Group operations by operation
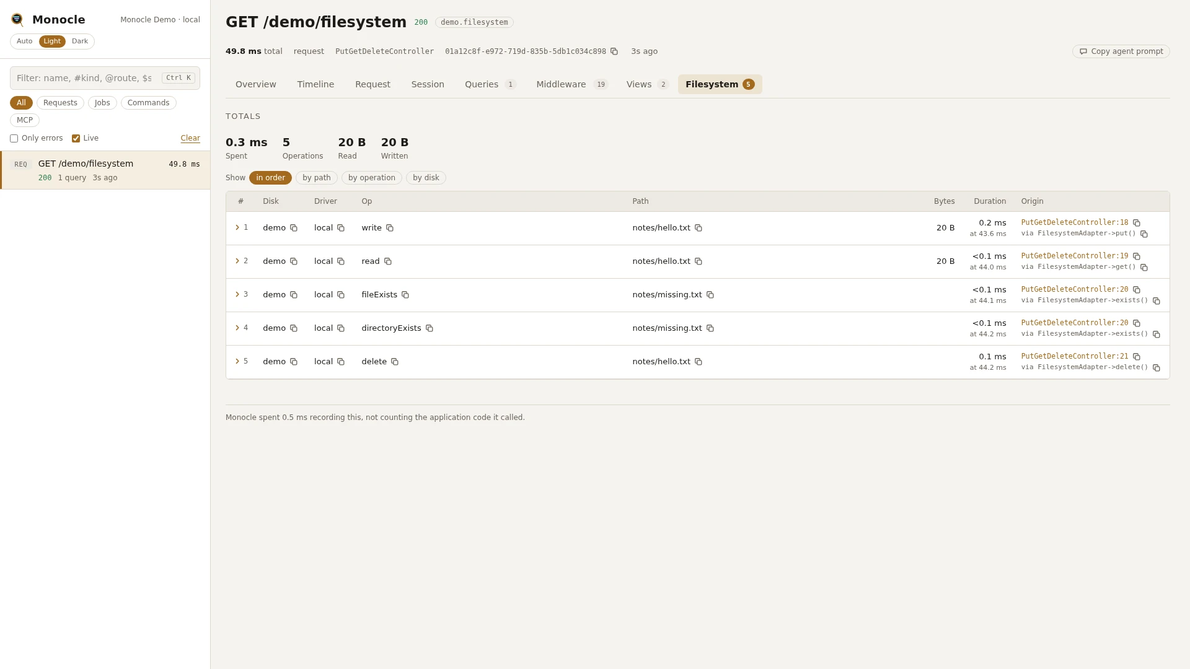The width and height of the screenshot is (1190, 669). coord(372,178)
